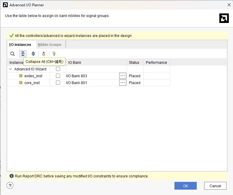
Task: Open the I/O Bank 801 ellipsis selector
Action: [x=123, y=83]
